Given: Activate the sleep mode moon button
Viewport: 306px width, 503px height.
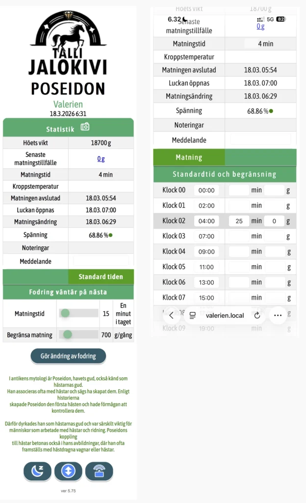Looking at the screenshot, I should 37,471.
